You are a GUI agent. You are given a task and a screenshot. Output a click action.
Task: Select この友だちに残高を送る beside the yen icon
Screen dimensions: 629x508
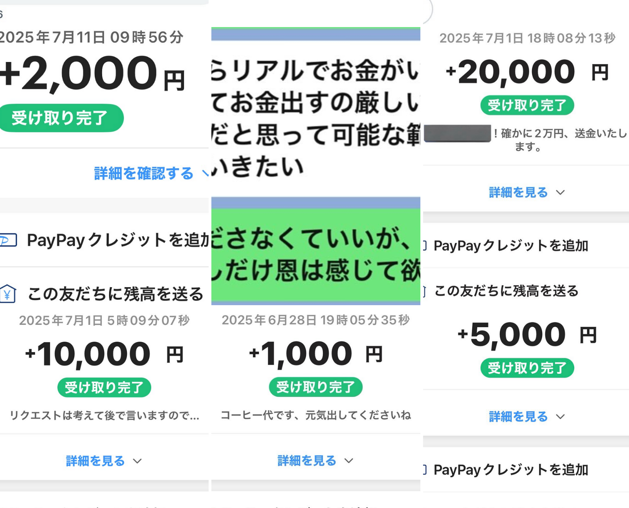tap(116, 294)
